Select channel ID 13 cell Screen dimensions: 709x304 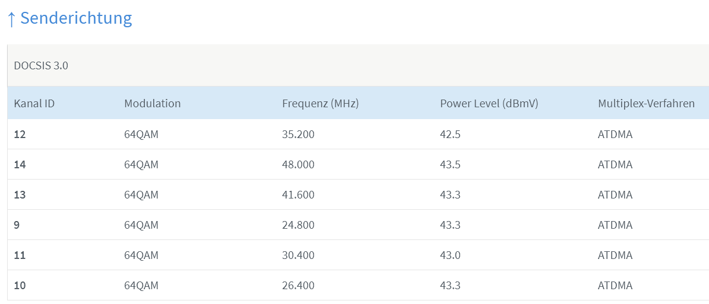coord(20,195)
